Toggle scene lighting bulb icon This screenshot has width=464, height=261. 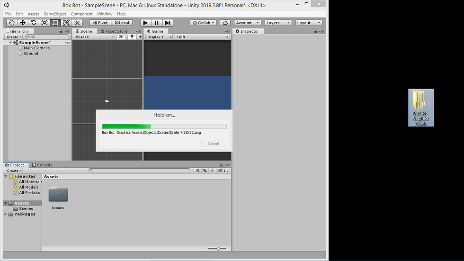[132, 37]
